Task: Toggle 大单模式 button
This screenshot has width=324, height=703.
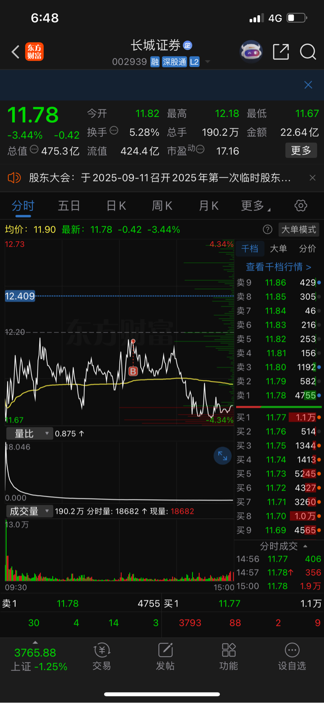Action: coord(299,230)
